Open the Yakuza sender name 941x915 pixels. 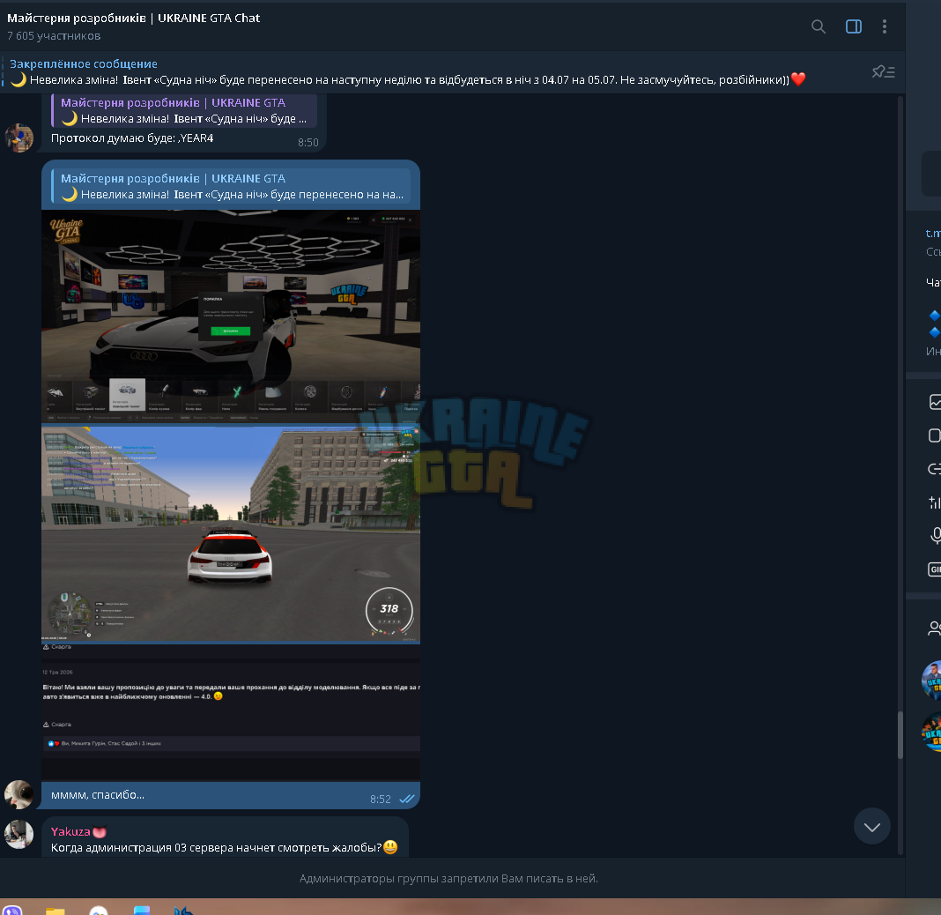point(70,831)
